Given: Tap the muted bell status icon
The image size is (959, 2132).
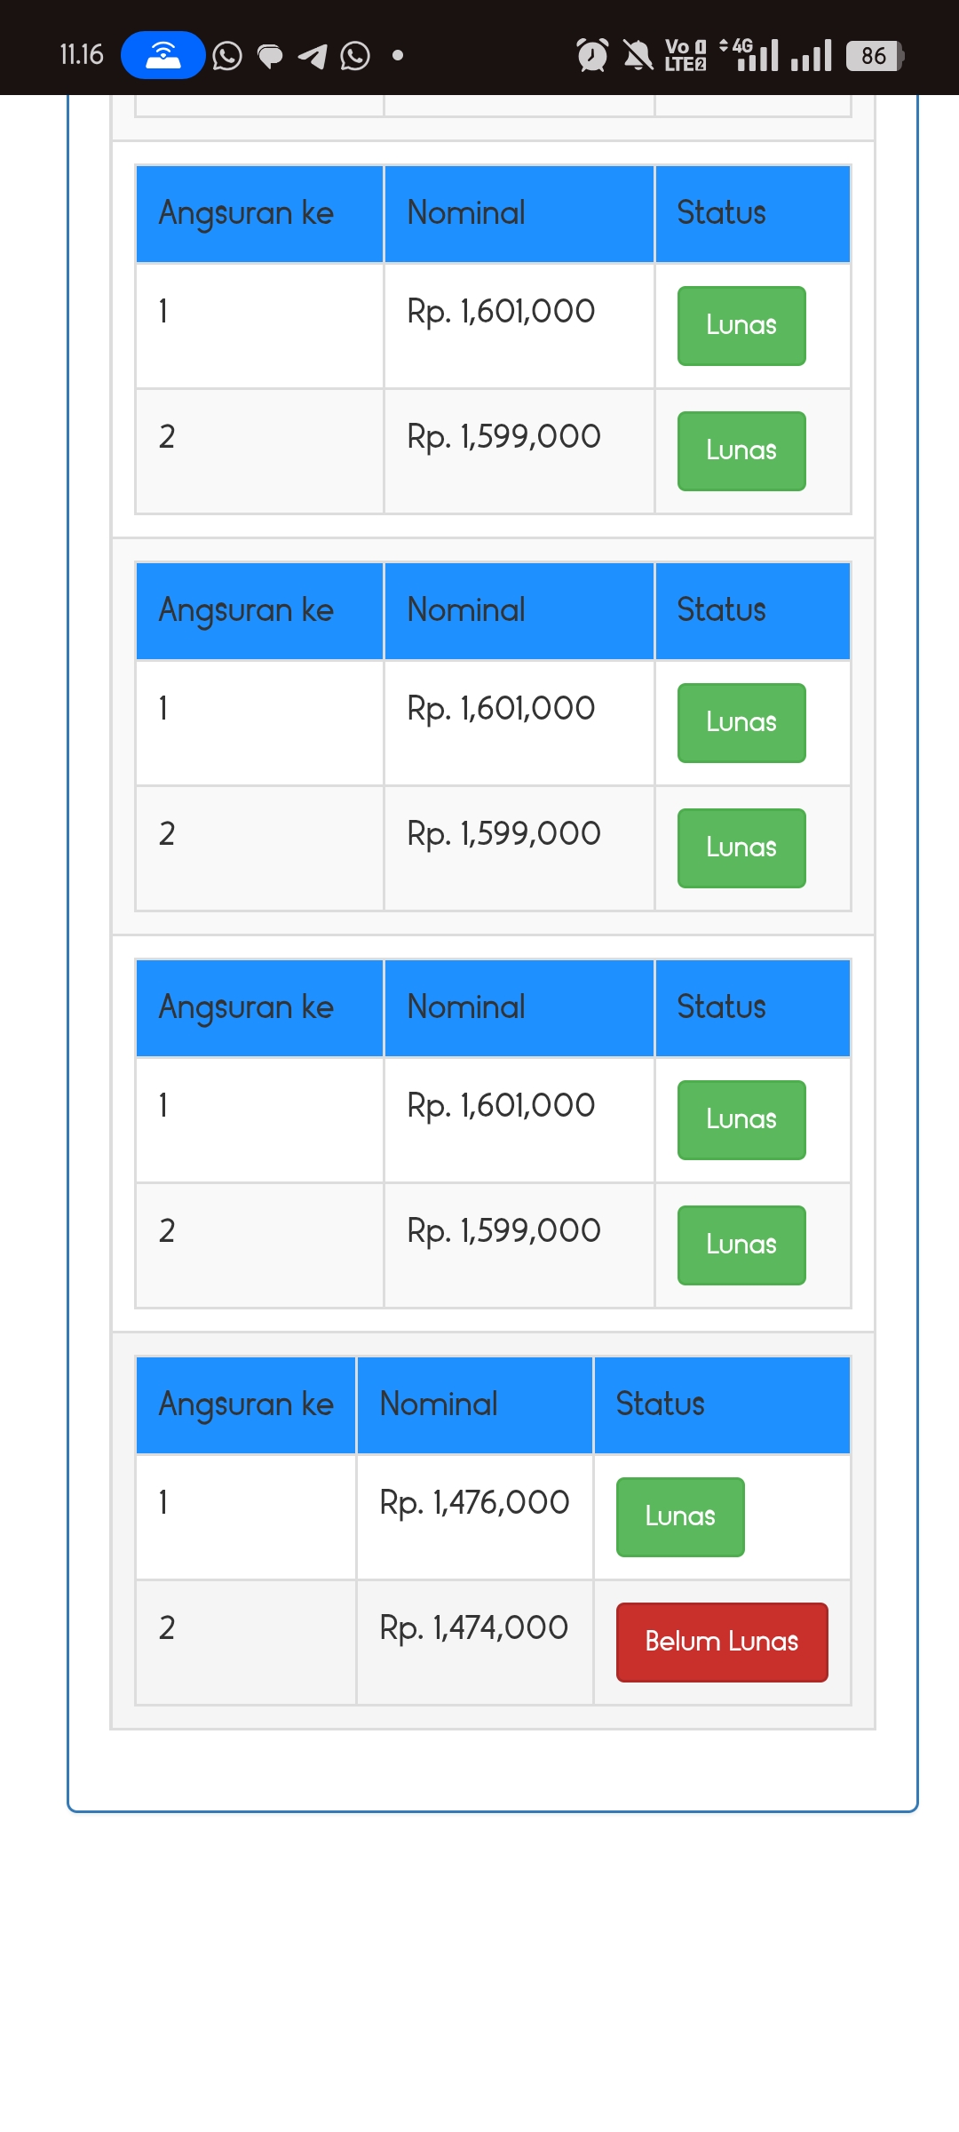Looking at the screenshot, I should tap(638, 55).
